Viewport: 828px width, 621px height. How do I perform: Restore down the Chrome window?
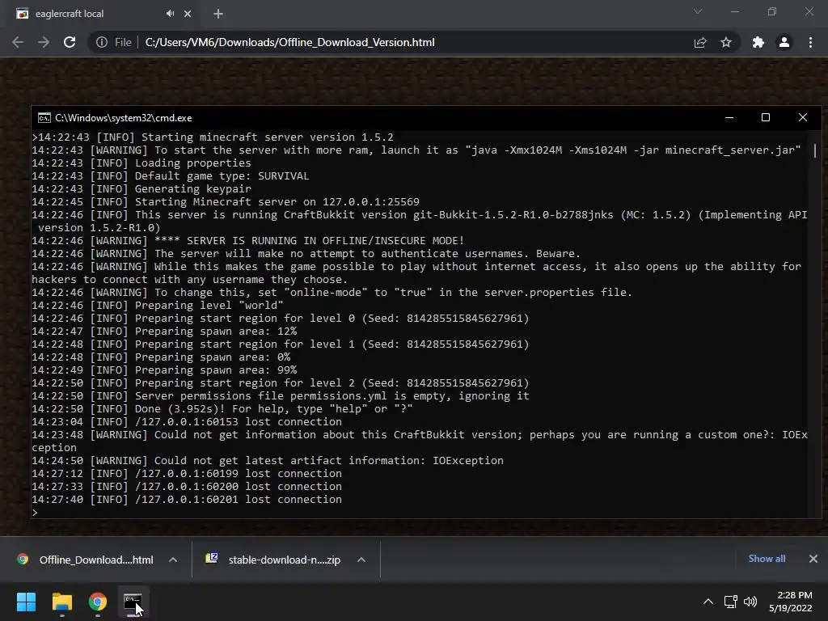point(772,11)
